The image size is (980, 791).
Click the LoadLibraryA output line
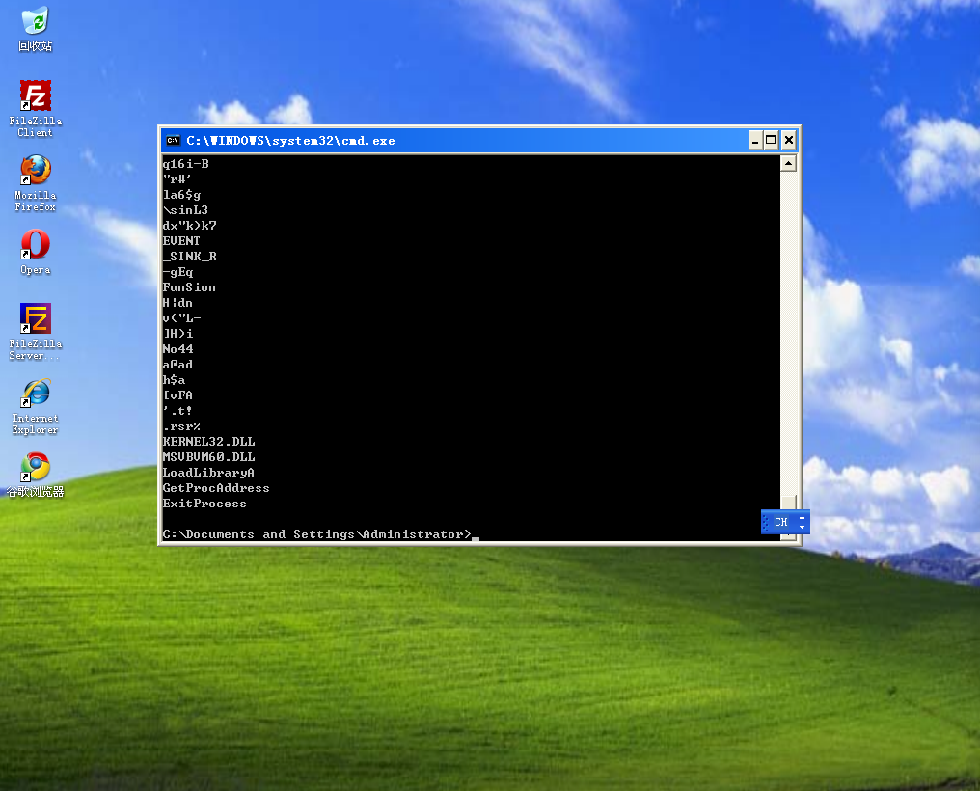tap(208, 473)
